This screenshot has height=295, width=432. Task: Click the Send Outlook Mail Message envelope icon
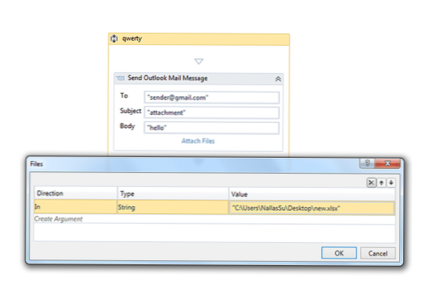point(121,78)
